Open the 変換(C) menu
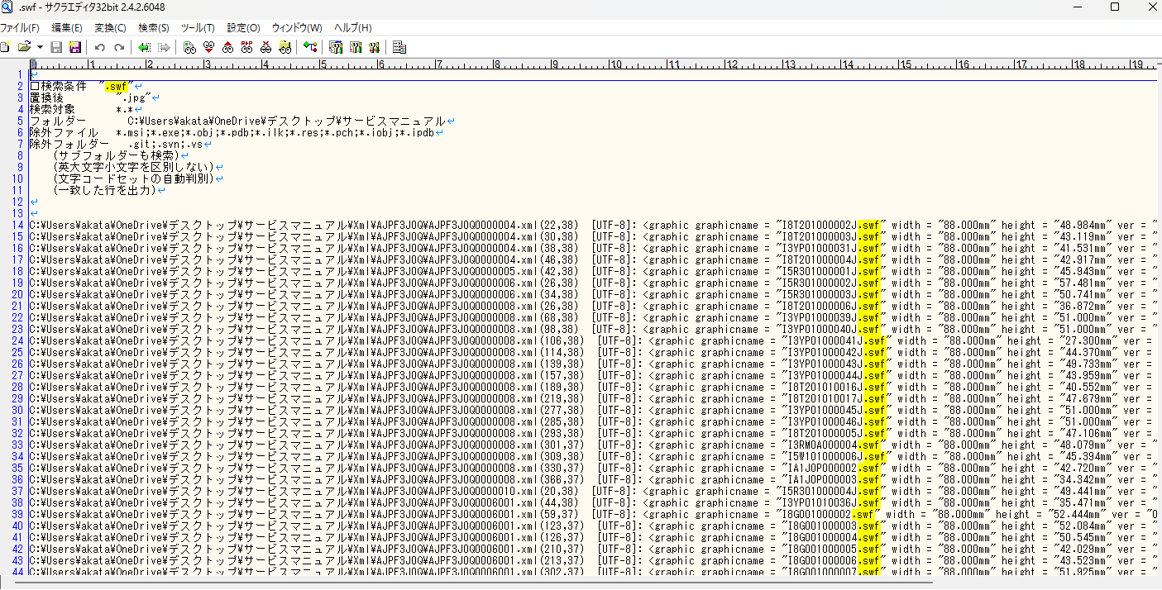Screen dimensions: 1162x590 (x=110, y=28)
